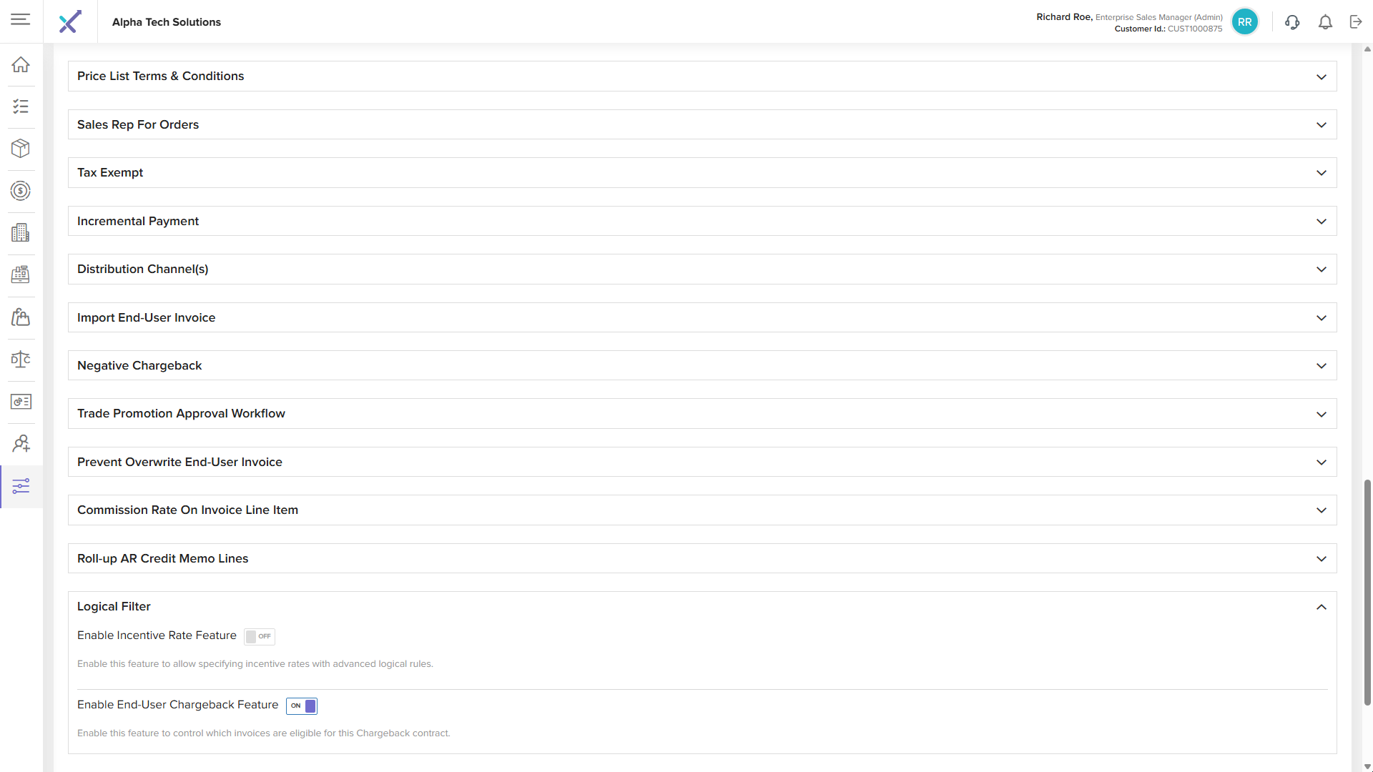1373x772 pixels.
Task: Open the dollar coin pricing icon
Action: [x=21, y=191]
